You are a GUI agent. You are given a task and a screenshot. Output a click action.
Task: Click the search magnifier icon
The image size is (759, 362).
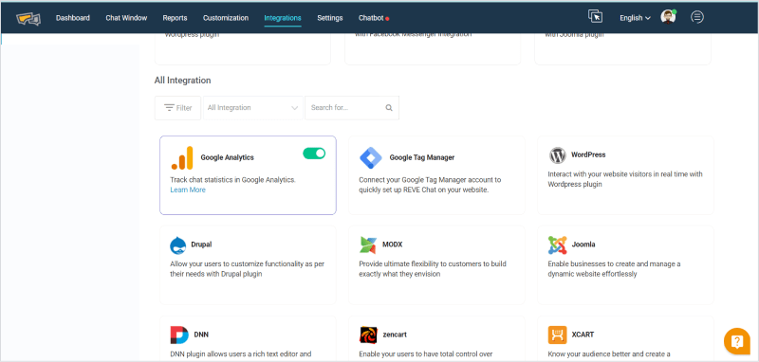click(389, 108)
